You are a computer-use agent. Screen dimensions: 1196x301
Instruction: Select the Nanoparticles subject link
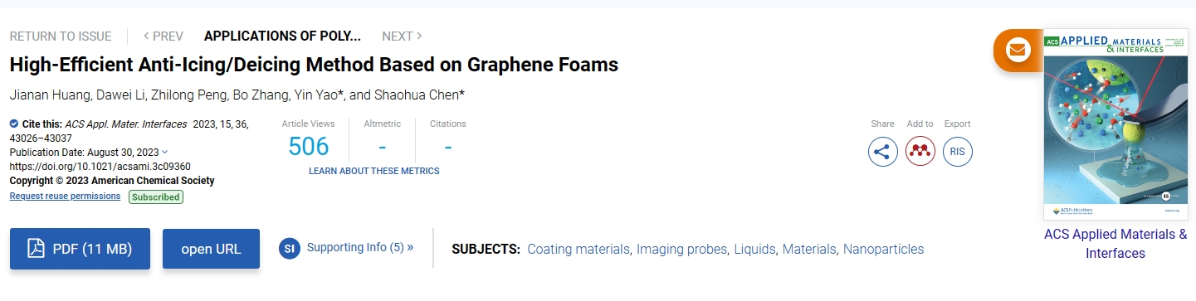[883, 249]
